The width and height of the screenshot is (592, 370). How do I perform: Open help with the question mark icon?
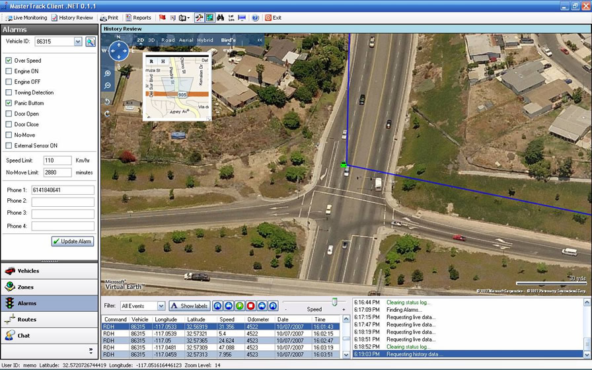tap(256, 18)
